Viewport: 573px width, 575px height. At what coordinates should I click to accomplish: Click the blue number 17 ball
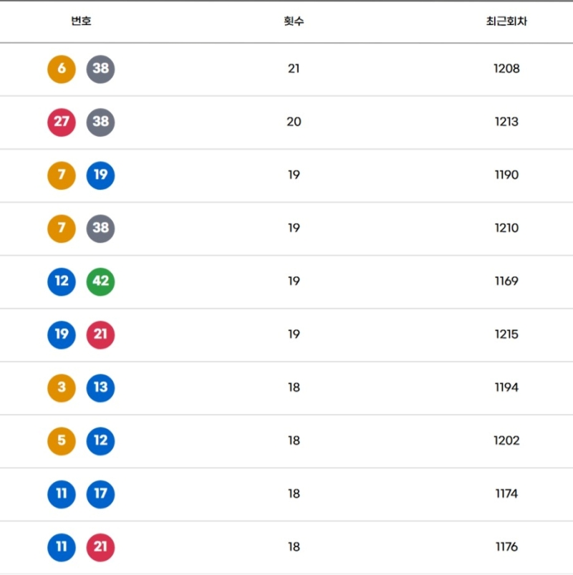pos(101,493)
